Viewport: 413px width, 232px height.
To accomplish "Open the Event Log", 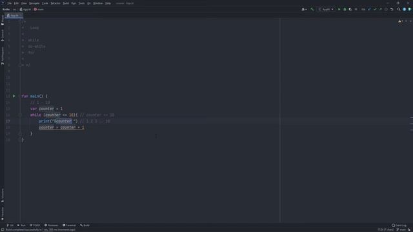I will pos(399,226).
